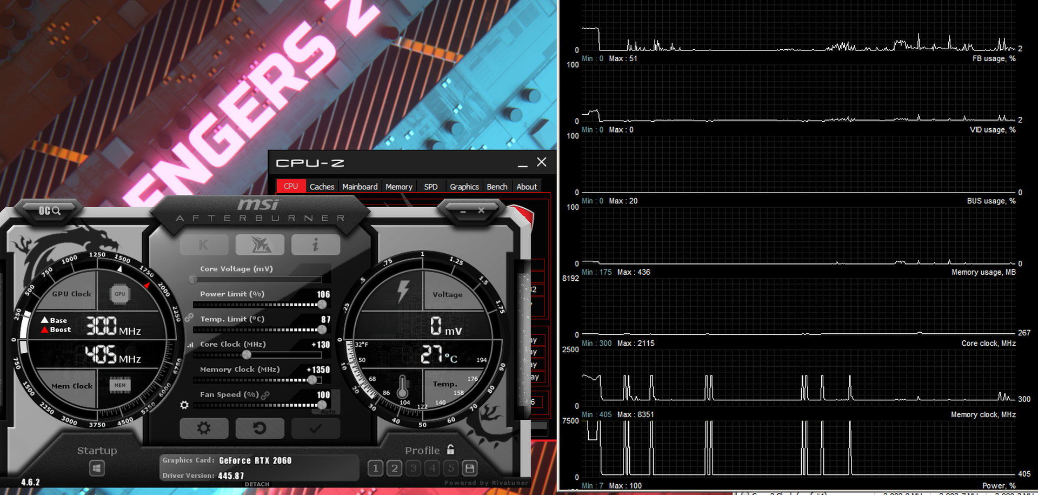Toggle the Profile lock padlock icon

click(450, 450)
